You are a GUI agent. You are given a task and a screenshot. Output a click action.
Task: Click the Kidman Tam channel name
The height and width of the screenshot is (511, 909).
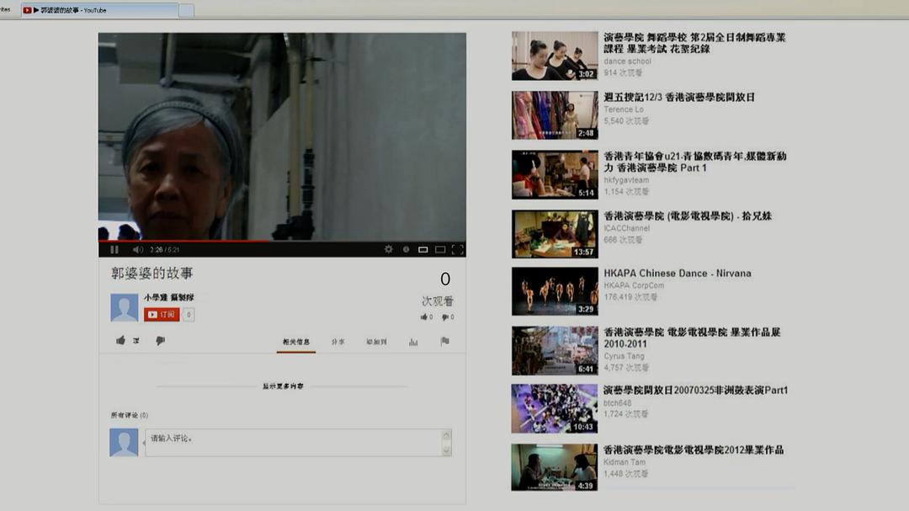click(625, 461)
